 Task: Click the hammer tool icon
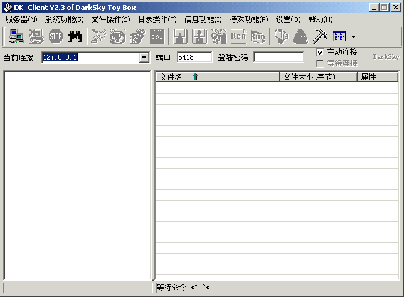(x=320, y=36)
